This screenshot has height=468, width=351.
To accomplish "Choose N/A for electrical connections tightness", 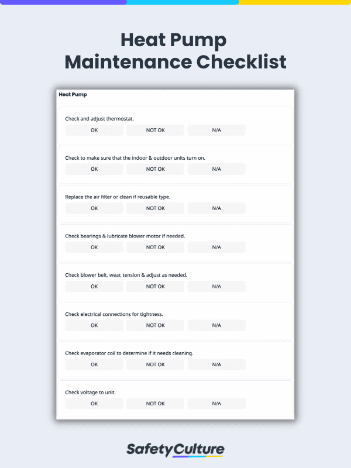I will (x=216, y=325).
